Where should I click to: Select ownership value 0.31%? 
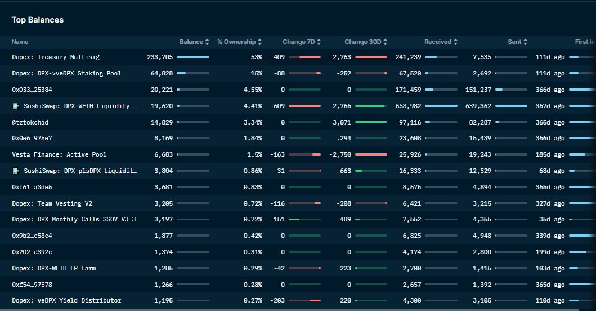tap(252, 252)
